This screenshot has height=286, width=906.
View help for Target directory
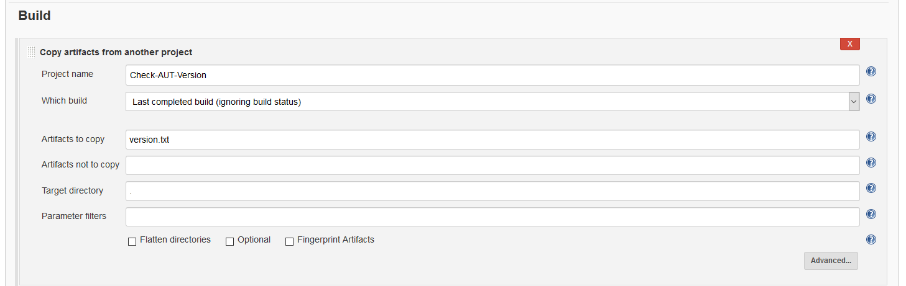[871, 188]
